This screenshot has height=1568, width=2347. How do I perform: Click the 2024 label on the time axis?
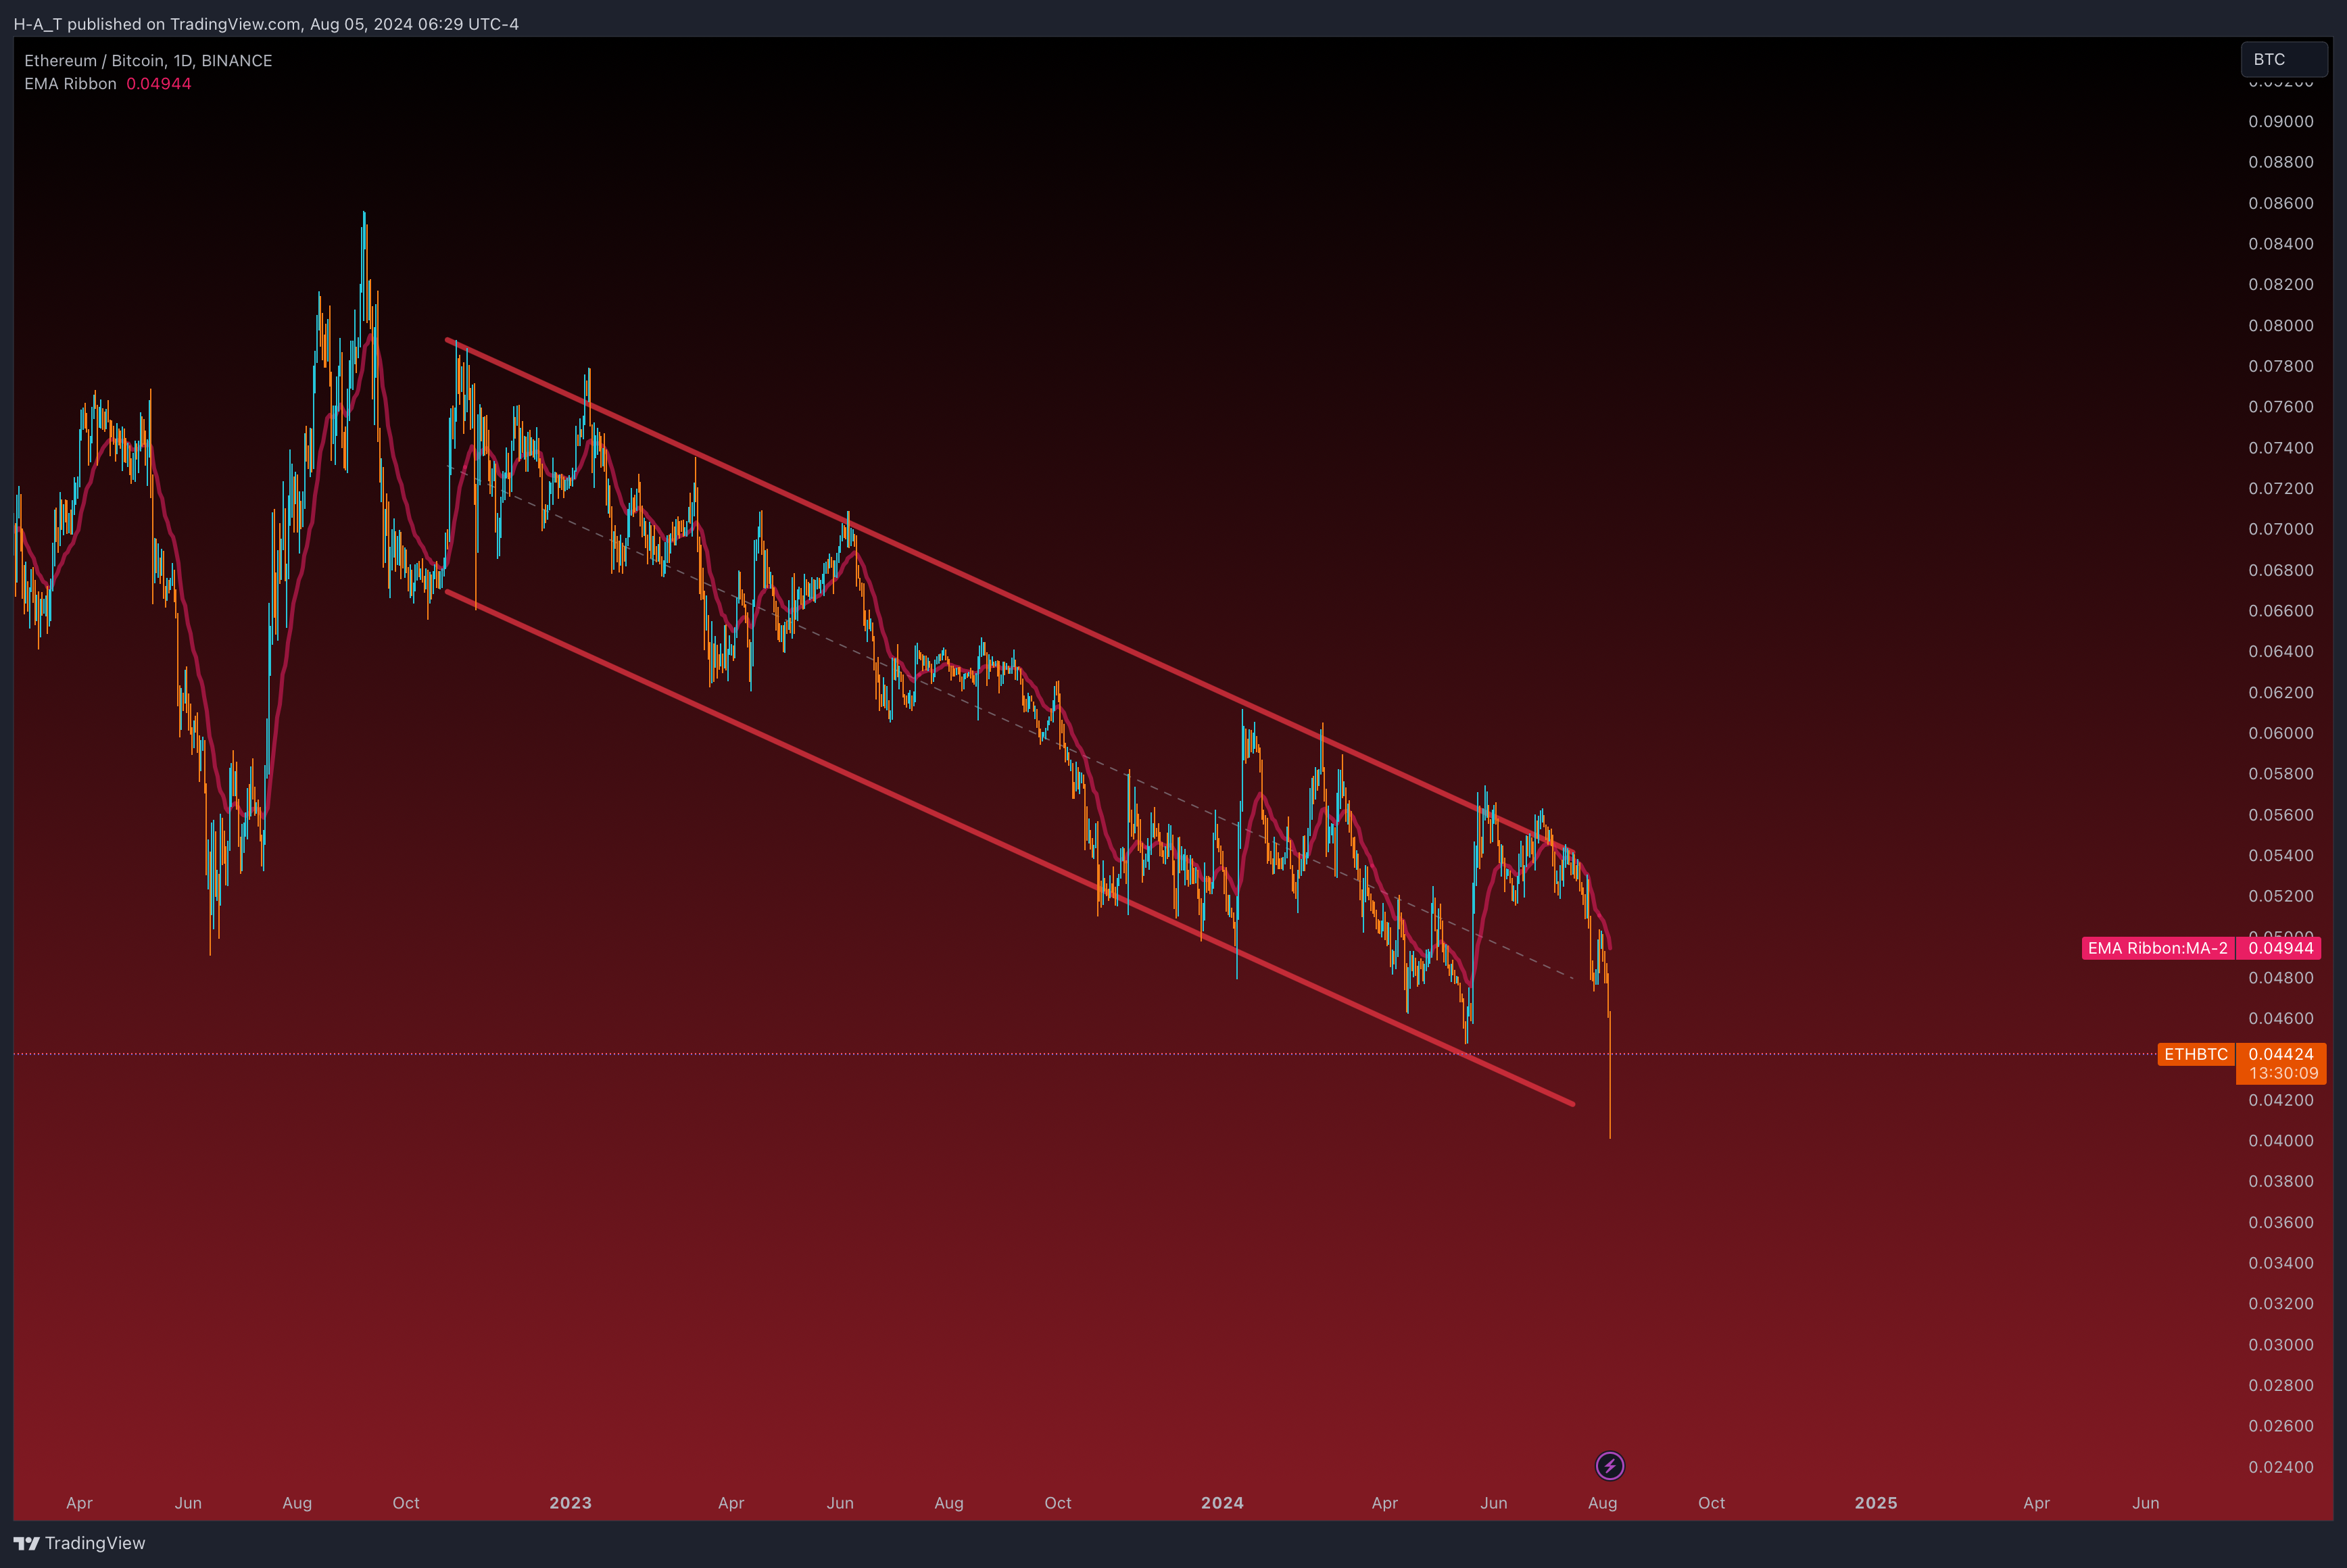pyautogui.click(x=1222, y=1503)
